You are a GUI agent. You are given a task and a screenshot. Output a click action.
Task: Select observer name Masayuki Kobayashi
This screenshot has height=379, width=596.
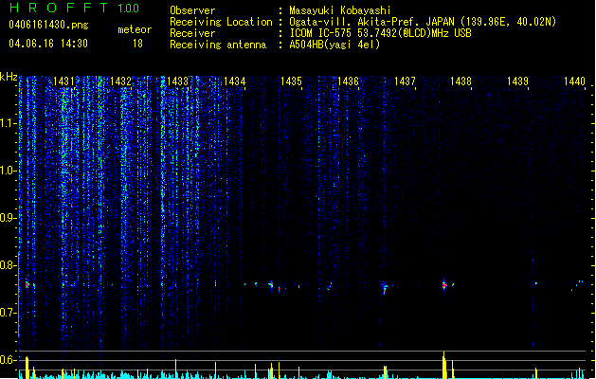340,10
